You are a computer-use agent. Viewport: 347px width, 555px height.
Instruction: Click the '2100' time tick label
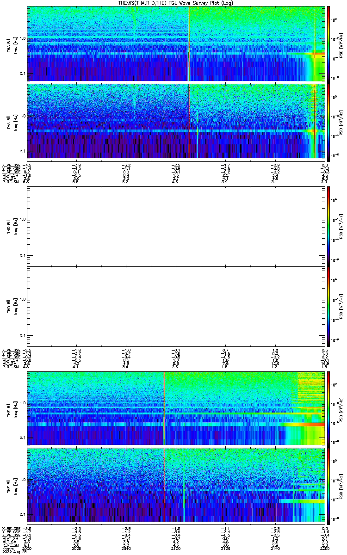tap(175, 548)
